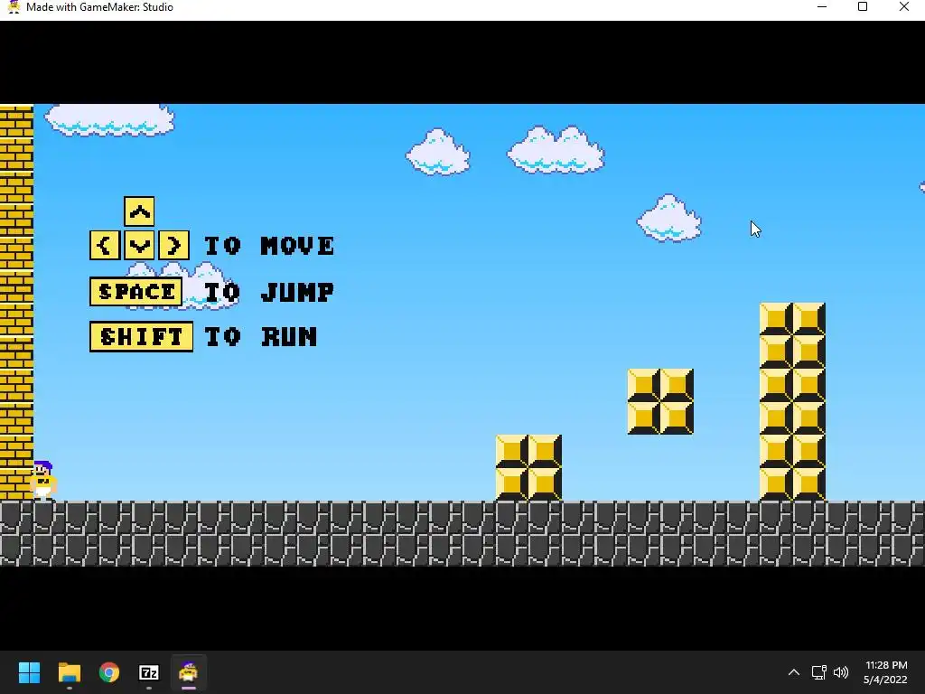Image resolution: width=925 pixels, height=694 pixels.
Task: Launch Google Chrome from the taskbar
Action: pos(109,672)
